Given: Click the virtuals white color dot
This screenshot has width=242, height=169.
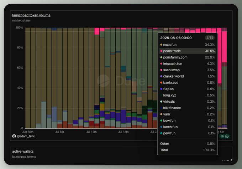Looking at the screenshot, I should coord(161,102).
